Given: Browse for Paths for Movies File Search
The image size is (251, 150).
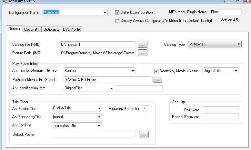Looking at the screenshot, I should click(x=157, y=79).
